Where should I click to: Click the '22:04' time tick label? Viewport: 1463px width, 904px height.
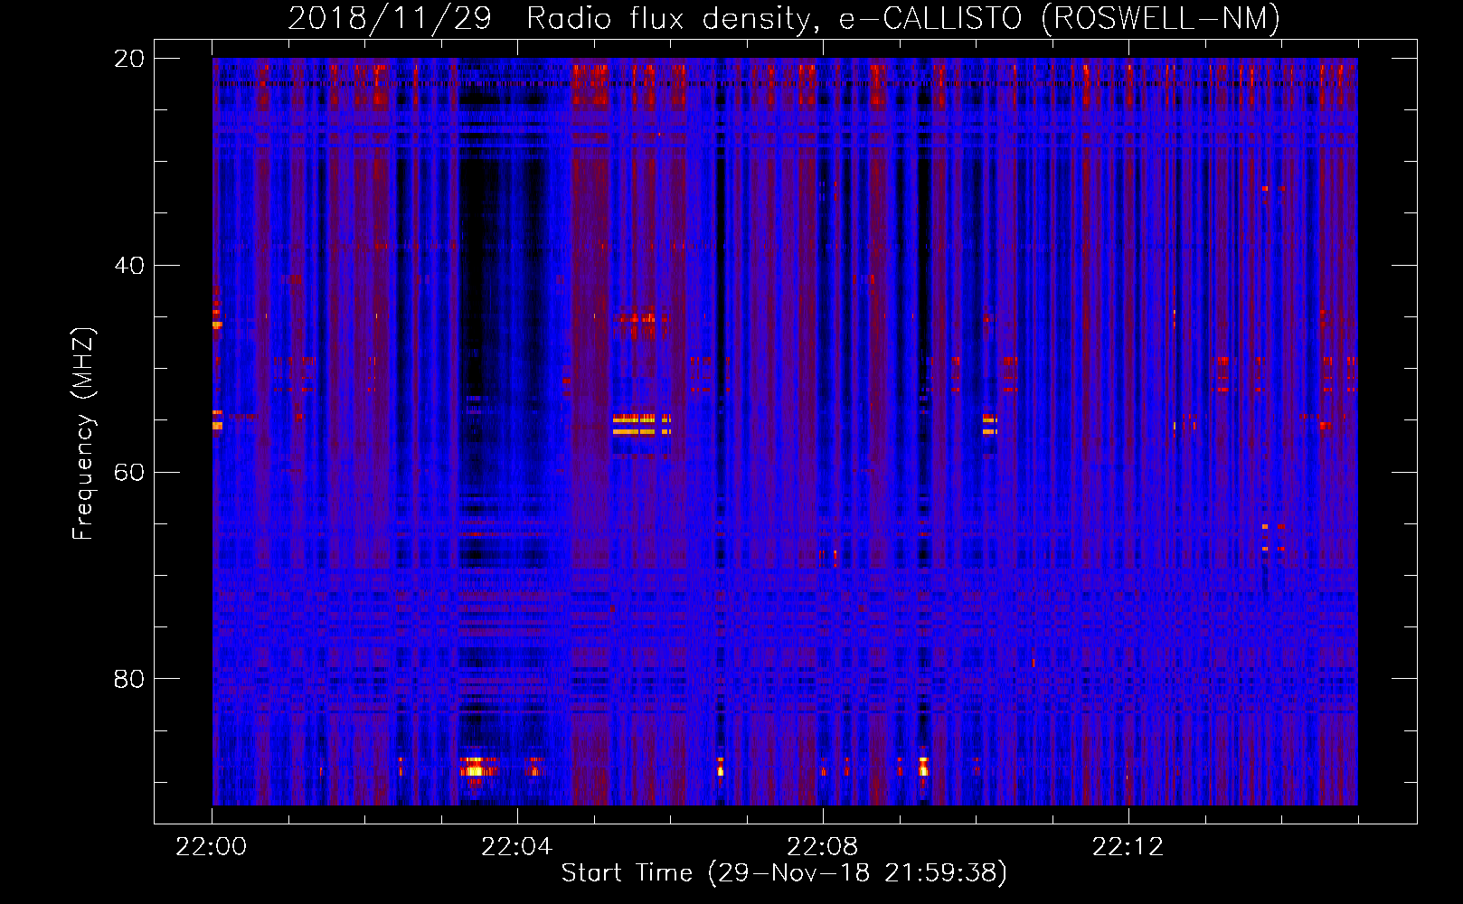(516, 847)
